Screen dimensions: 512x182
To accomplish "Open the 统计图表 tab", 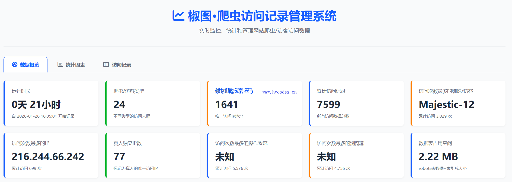I will (x=71, y=65).
